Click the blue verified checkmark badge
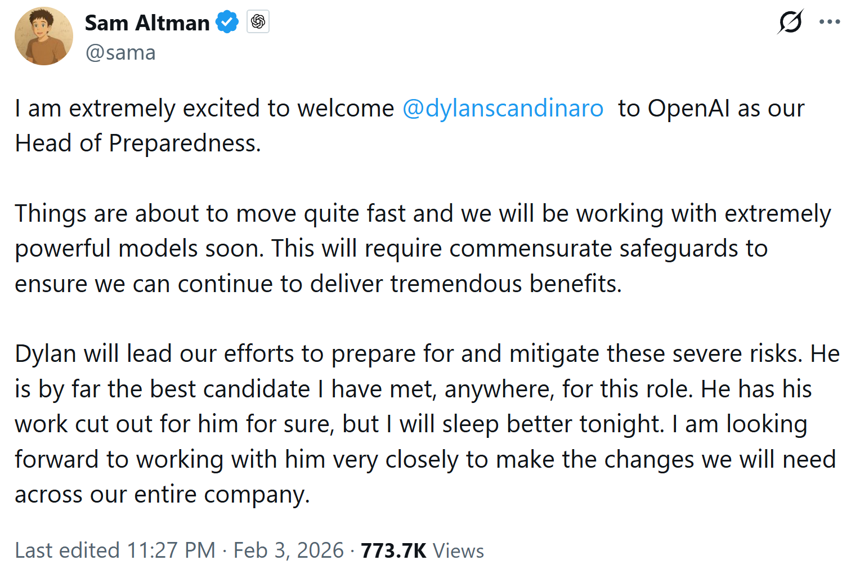 click(x=227, y=23)
